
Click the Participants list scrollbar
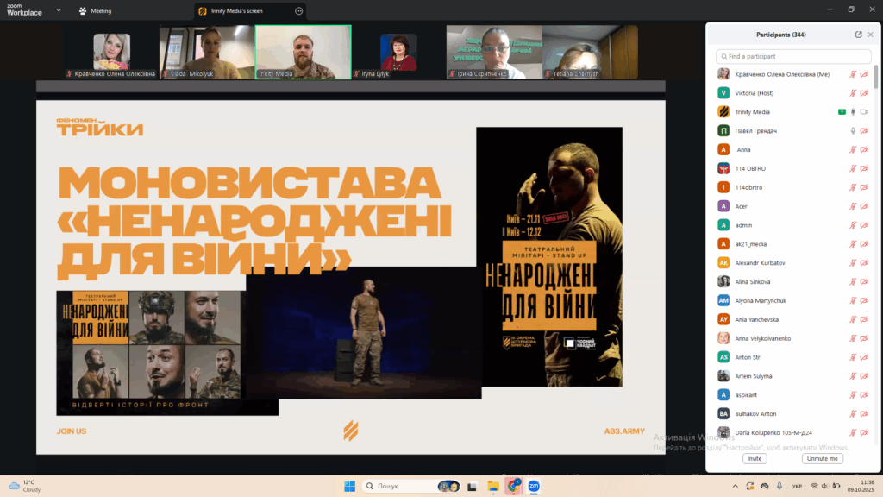coord(875,76)
